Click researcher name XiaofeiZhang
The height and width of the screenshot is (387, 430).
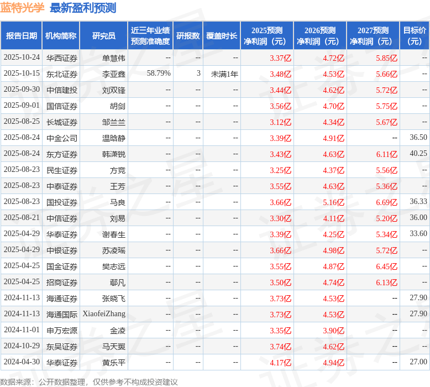[104, 314]
